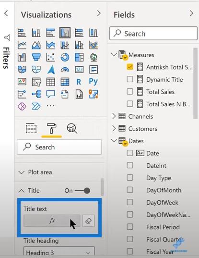
Task: Turn off the Title toggle switch
Action: click(x=82, y=191)
